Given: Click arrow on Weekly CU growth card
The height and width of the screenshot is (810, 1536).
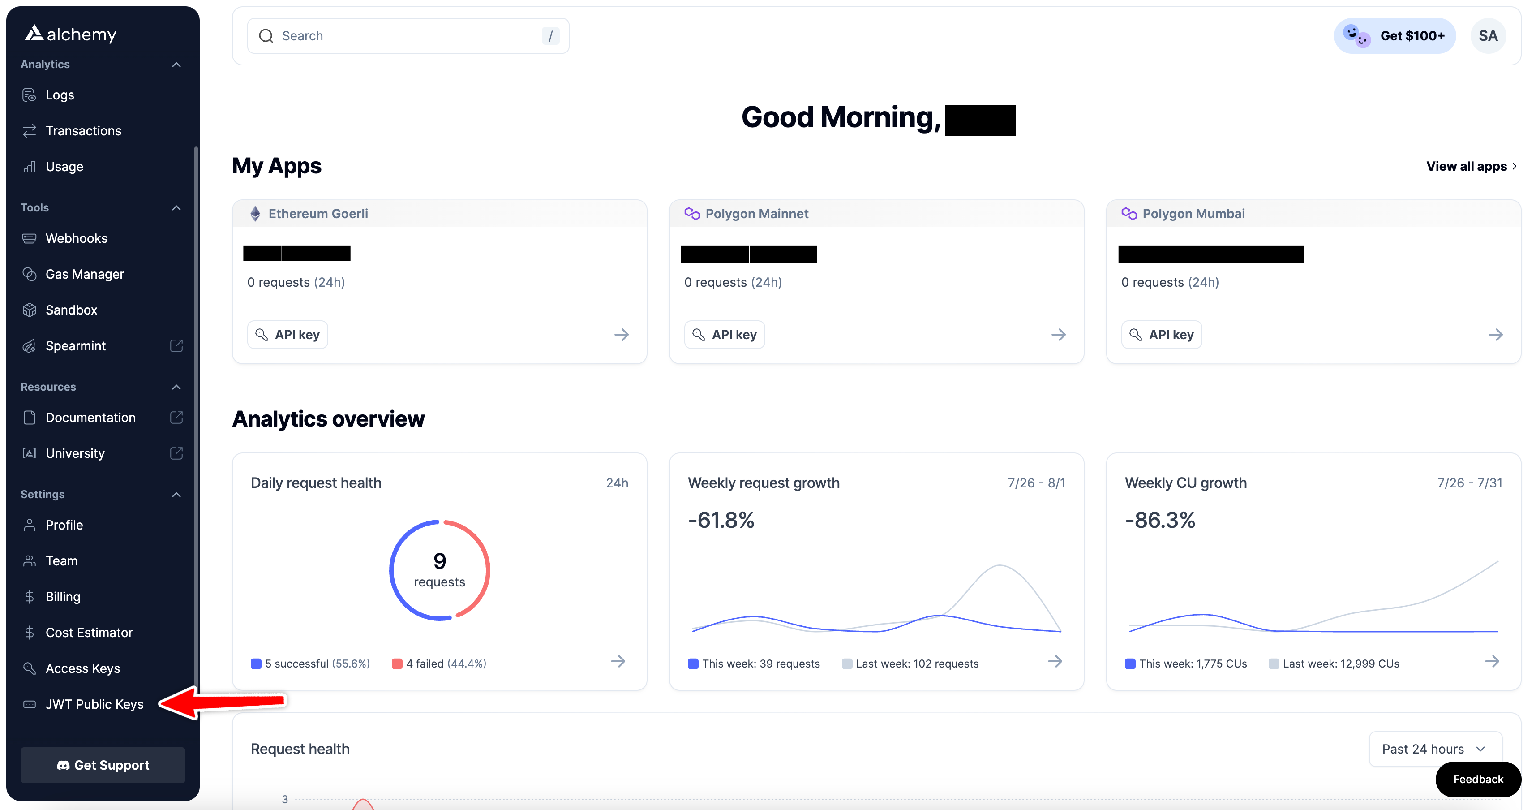Looking at the screenshot, I should pos(1492,661).
